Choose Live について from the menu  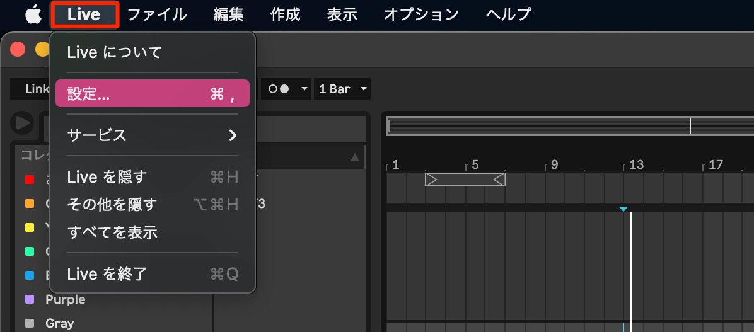153,52
